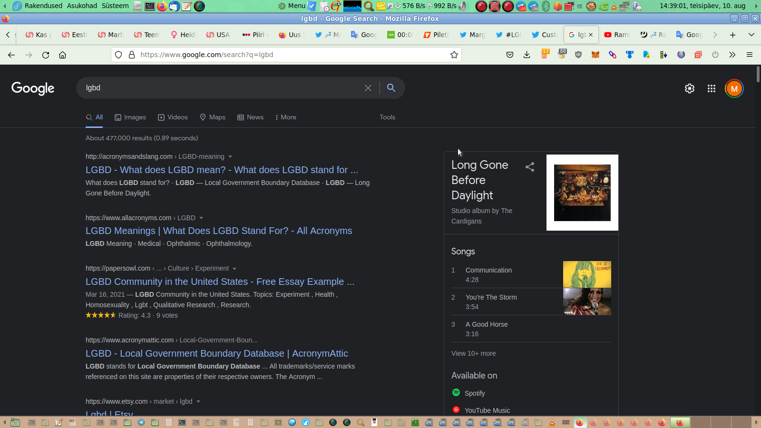Screen dimensions: 761x428
Task: Open the AcronymAttic Local Government Boundary Database result
Action: (217, 353)
